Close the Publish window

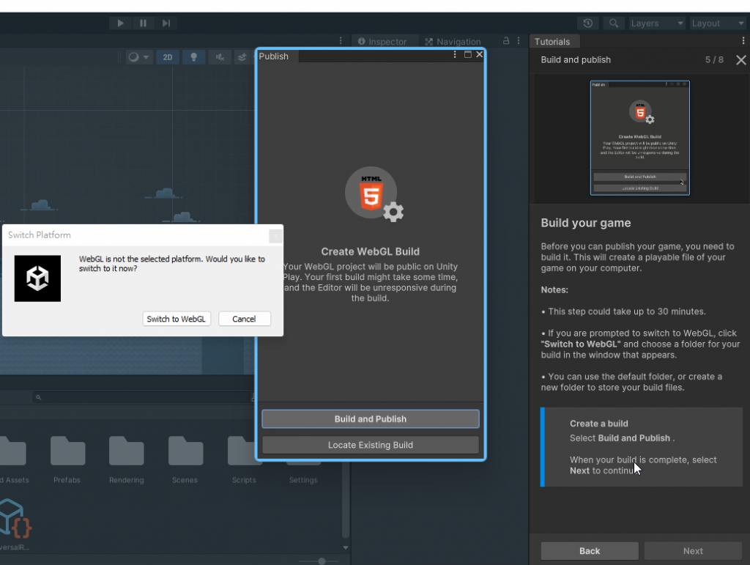click(x=479, y=54)
